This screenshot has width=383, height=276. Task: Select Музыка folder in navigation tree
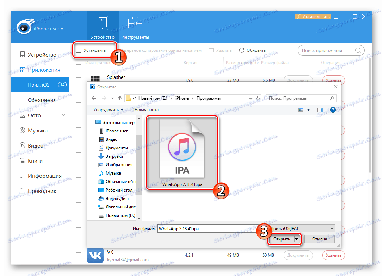pos(110,173)
